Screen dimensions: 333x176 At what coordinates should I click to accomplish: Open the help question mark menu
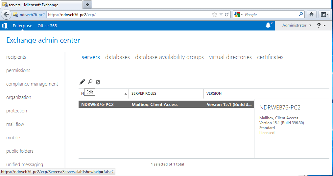[321, 26]
